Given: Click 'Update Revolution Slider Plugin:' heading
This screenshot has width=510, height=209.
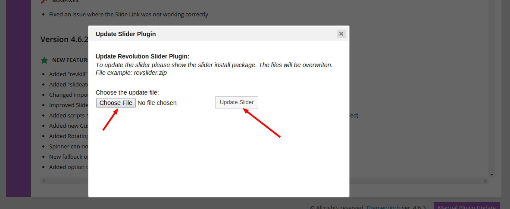Looking at the screenshot, I should [142, 56].
